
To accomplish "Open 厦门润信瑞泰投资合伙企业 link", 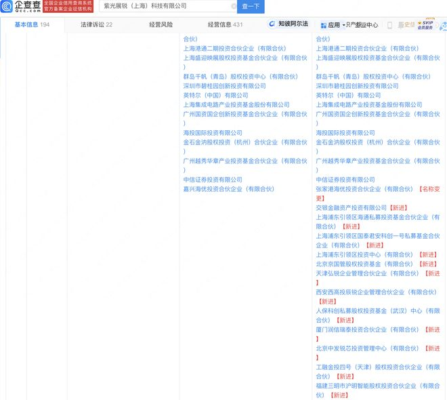I will pos(367,329).
